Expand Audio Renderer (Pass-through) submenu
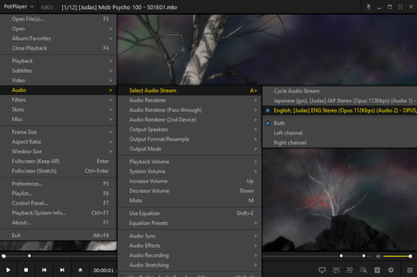Image resolution: width=417 pixels, height=277 pixels. tap(190, 110)
